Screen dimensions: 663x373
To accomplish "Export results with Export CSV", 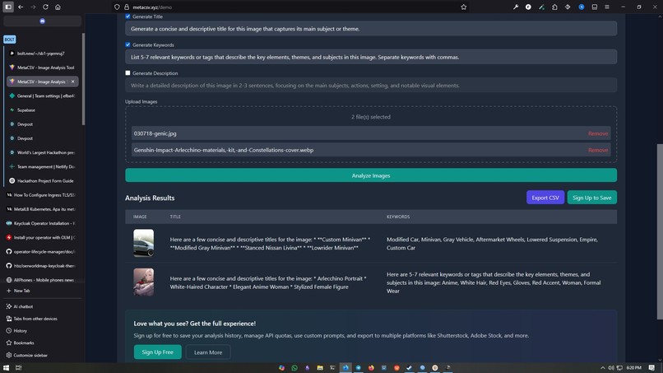I will [x=545, y=198].
